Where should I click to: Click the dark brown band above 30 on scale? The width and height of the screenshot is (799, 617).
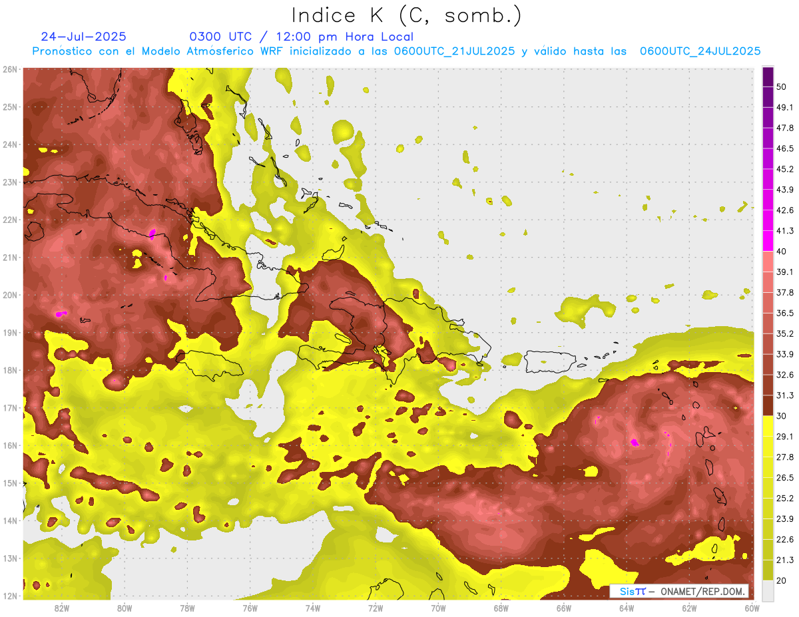(768, 405)
